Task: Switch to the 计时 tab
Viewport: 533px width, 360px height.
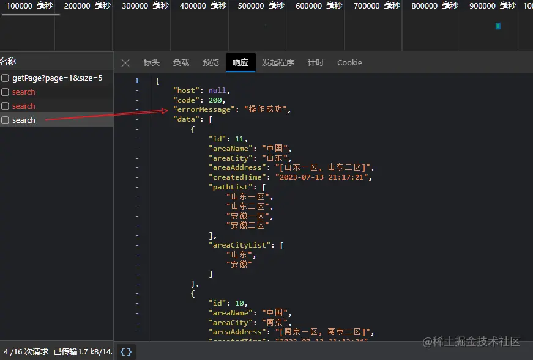Action: point(315,62)
